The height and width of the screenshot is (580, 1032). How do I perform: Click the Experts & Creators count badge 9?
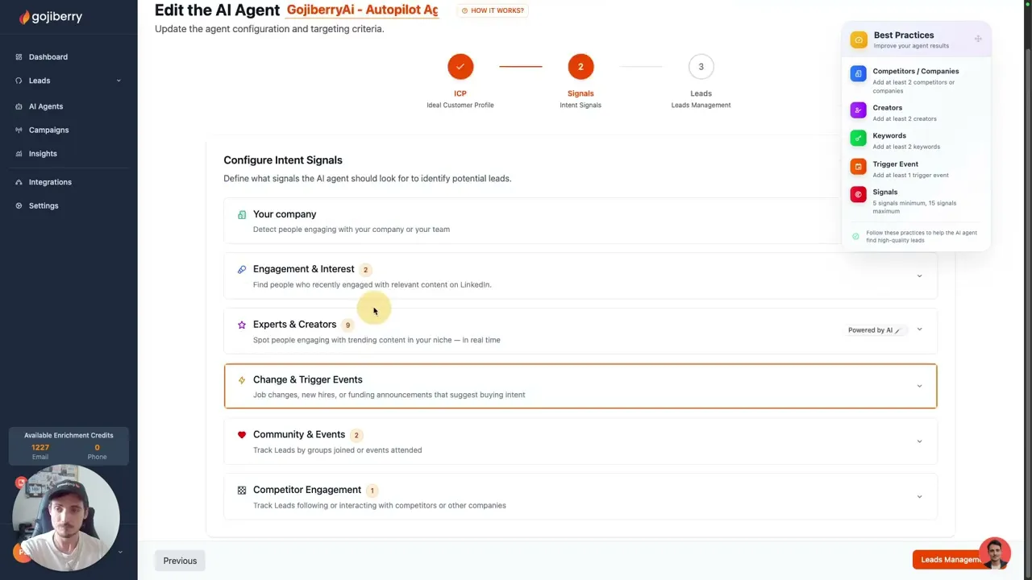pos(347,325)
